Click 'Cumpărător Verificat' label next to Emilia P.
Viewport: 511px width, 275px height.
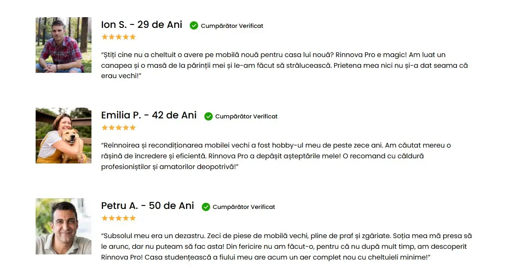[x=246, y=116]
